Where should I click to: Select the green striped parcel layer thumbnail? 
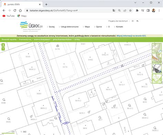coord(157,79)
